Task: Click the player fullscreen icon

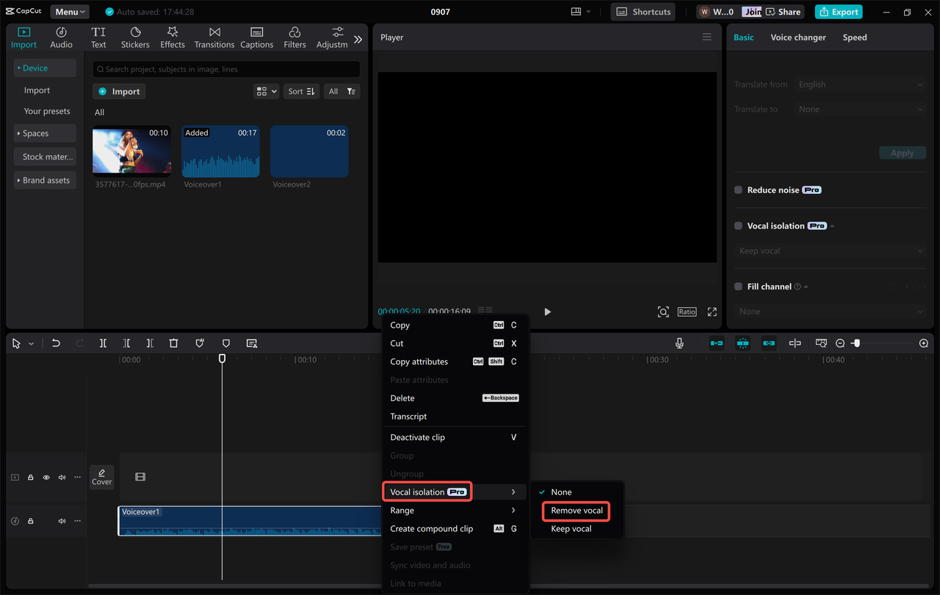Action: (x=712, y=311)
